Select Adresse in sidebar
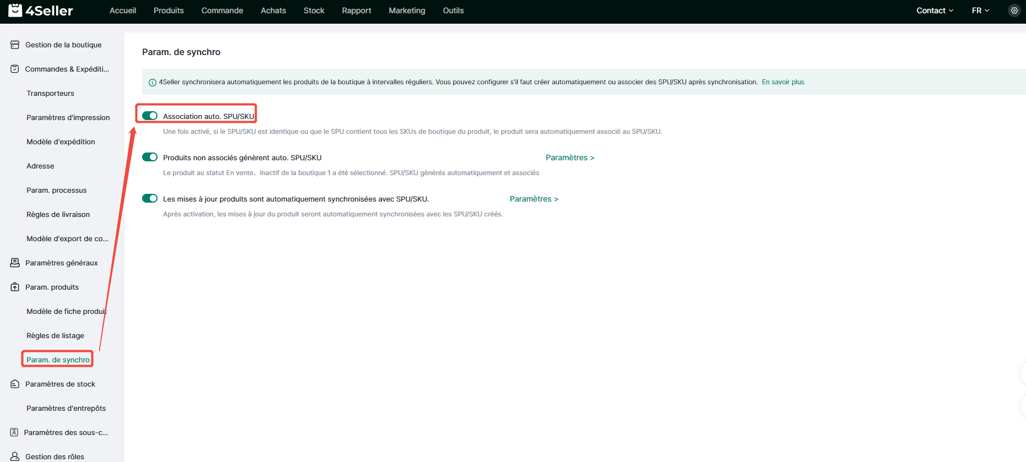Image resolution: width=1026 pixels, height=462 pixels. click(40, 166)
